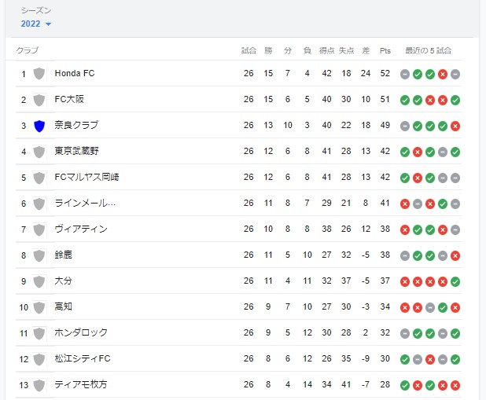Screen dimensions: 486x400
Task: Click the blue arrow beside 2022
Action: point(48,24)
